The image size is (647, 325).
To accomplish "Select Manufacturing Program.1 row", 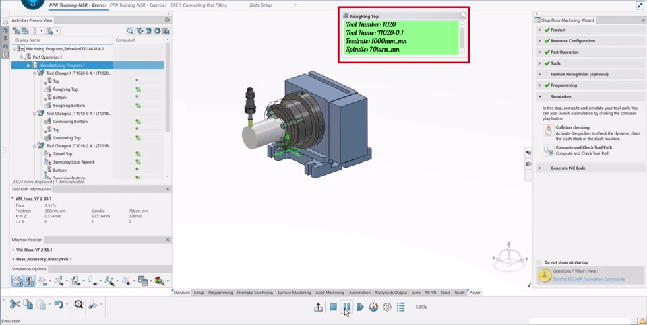I will pos(88,65).
